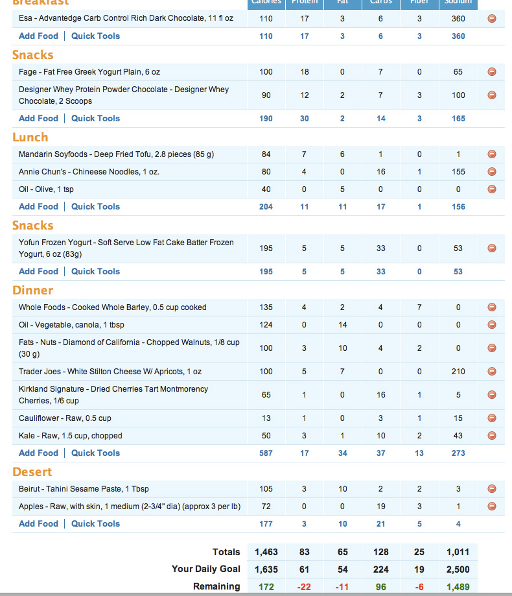
Task: Open the Annie Chun's Chineese Noodles entry
Action: coord(89,172)
